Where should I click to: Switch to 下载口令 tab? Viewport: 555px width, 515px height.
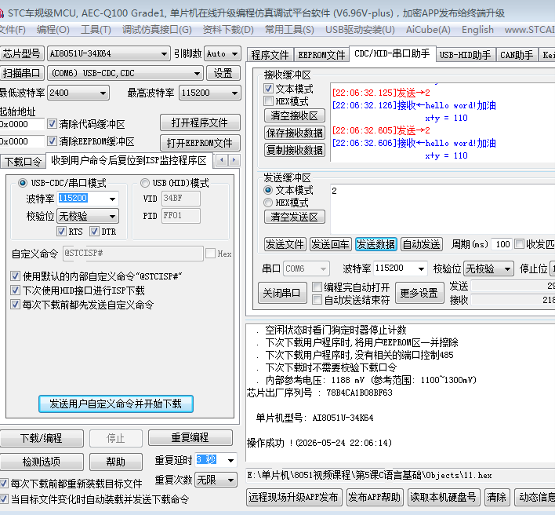pos(23,162)
